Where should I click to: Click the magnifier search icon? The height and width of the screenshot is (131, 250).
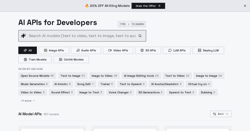[x=140, y=36]
